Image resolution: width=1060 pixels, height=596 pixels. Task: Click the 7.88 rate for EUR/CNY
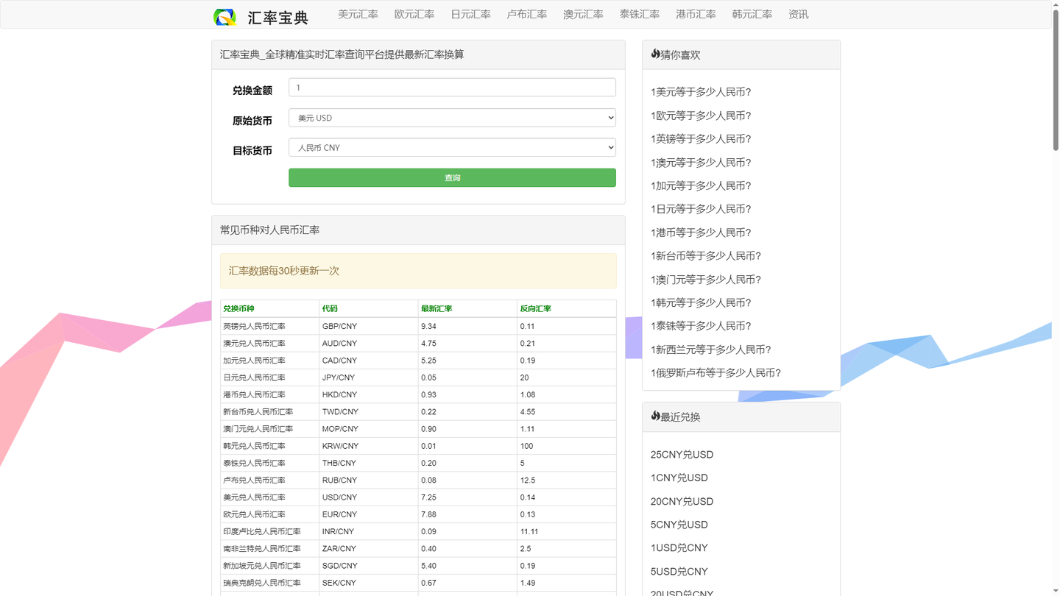pos(428,514)
